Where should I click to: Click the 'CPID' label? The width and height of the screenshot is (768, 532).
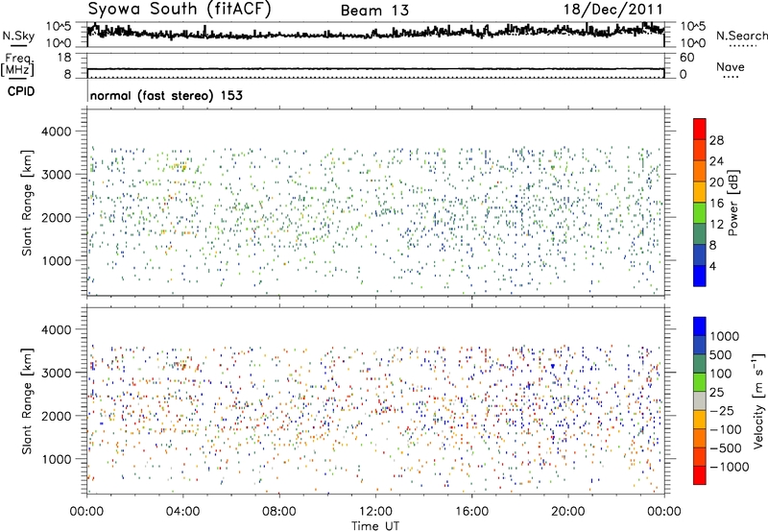(21, 91)
